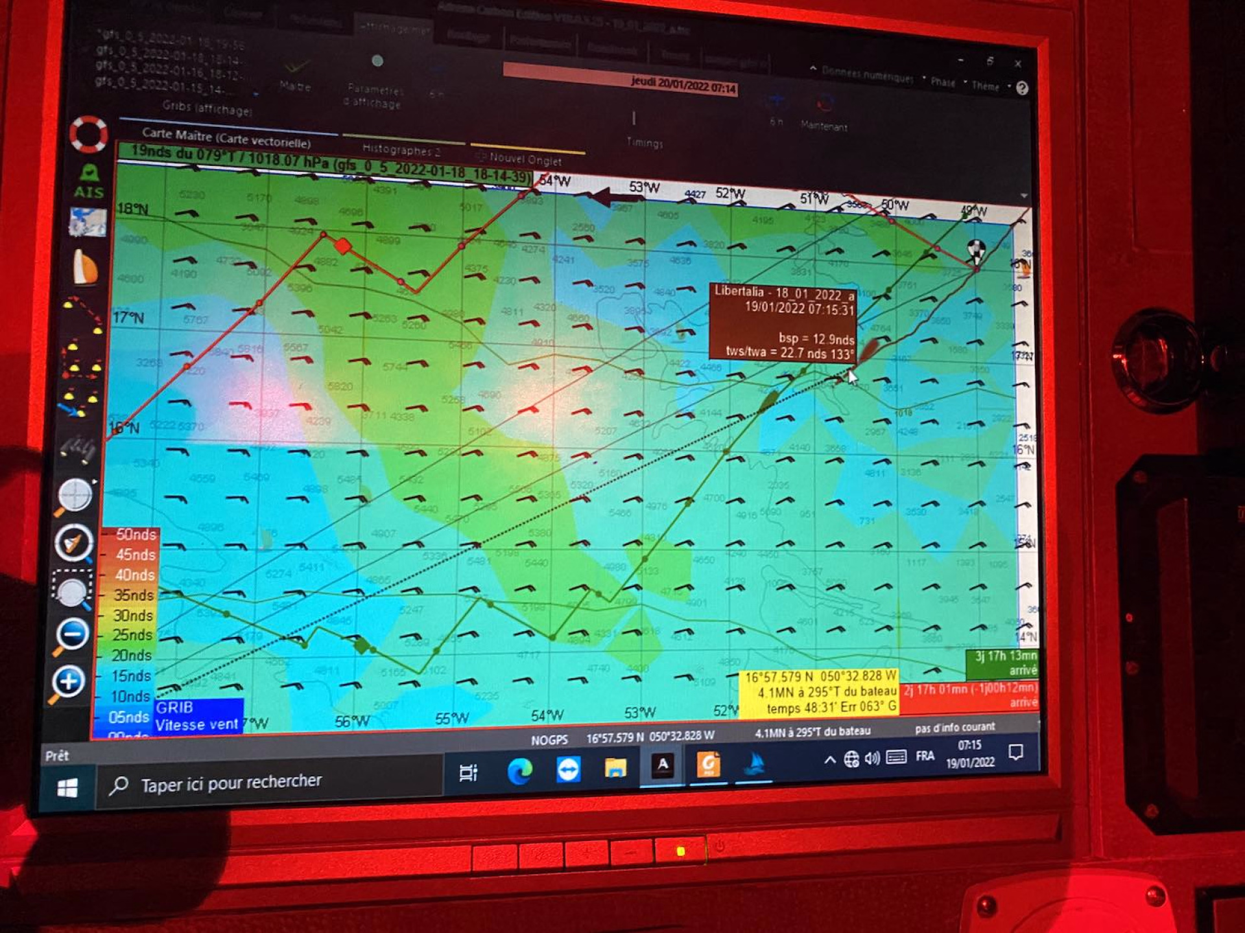1245x933 pixels.
Task: Zoom out with the minus magnifier
Action: click(x=70, y=636)
